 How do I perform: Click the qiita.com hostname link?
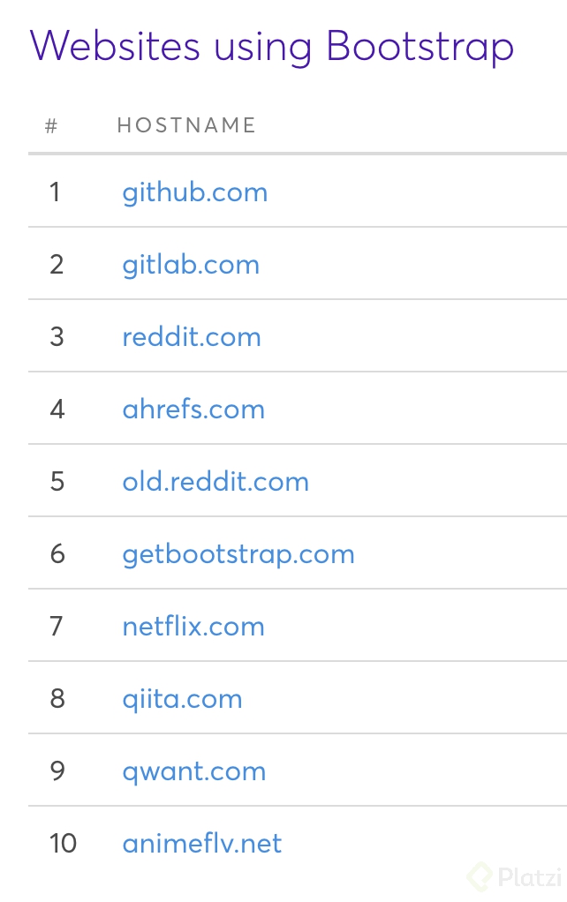pos(182,699)
